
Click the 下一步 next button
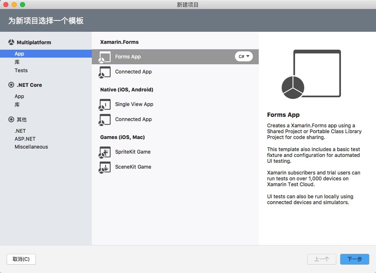click(354, 259)
